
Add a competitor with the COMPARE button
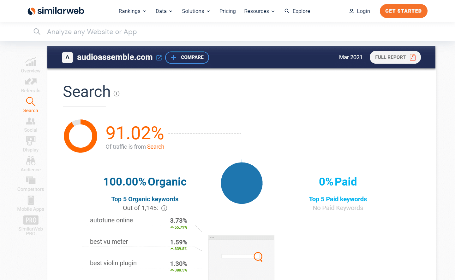coord(187,57)
